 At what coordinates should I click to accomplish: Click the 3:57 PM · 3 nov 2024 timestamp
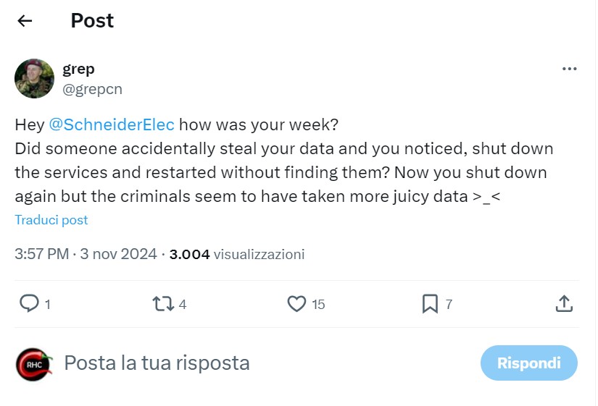86,254
